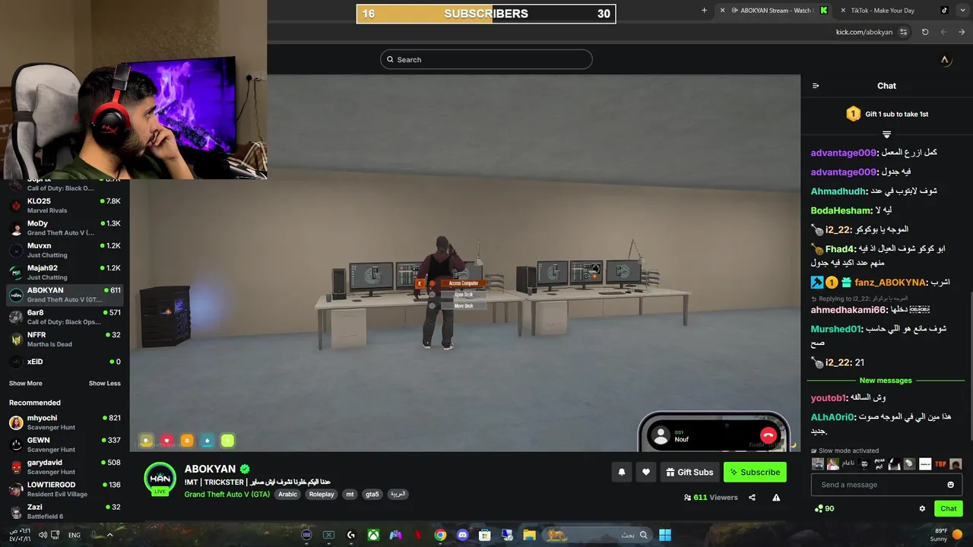The height and width of the screenshot is (547, 973).
Task: Click username fanz_ABOKYNA in chat
Action: click(x=891, y=283)
